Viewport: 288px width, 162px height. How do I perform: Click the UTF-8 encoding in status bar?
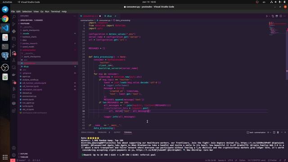pyautogui.click(x=230, y=160)
